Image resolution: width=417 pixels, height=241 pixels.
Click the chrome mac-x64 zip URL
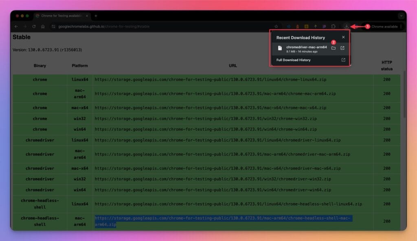coord(211,108)
